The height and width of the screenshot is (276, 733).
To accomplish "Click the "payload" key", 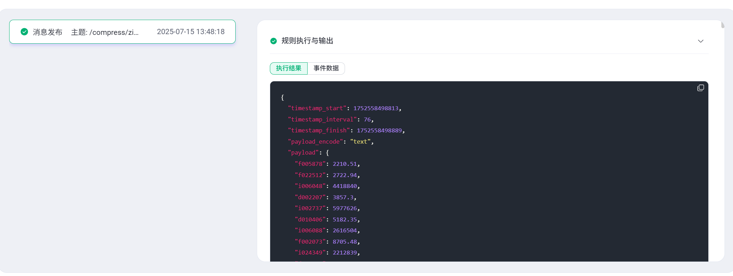I will click(x=303, y=153).
